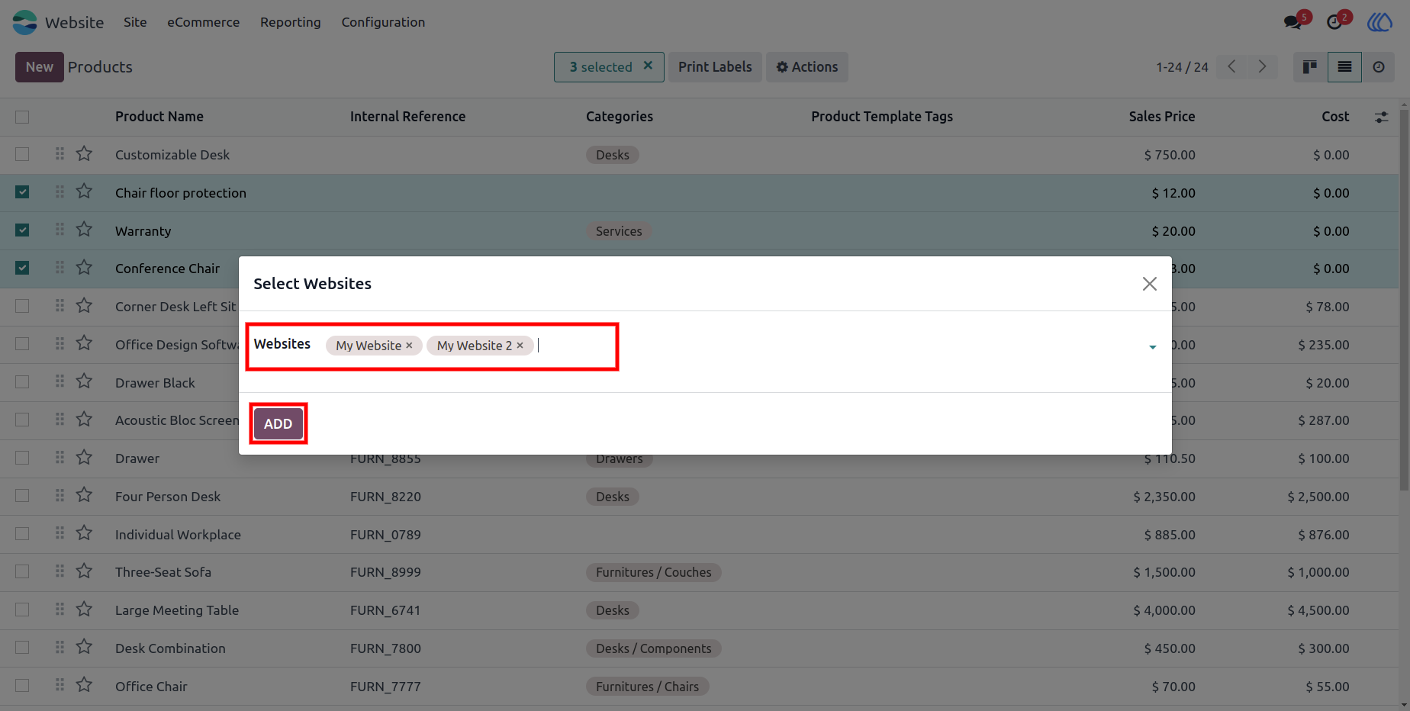This screenshot has width=1410, height=711.
Task: Go to previous page of products
Action: 1231,67
